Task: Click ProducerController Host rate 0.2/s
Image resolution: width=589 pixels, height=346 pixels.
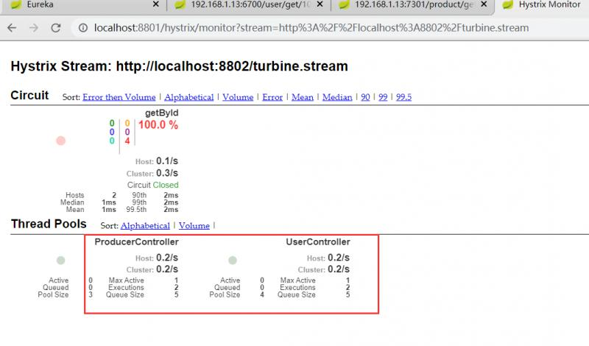Action: point(167,258)
